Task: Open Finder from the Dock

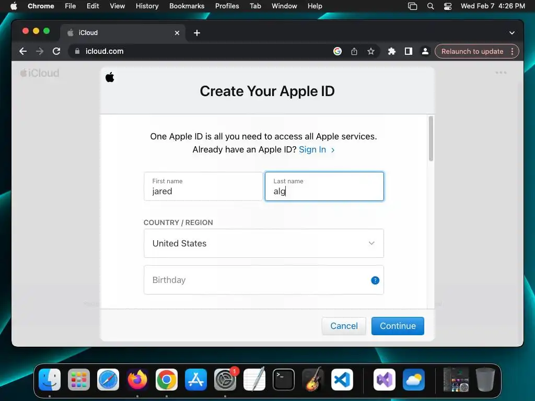Action: [50, 380]
